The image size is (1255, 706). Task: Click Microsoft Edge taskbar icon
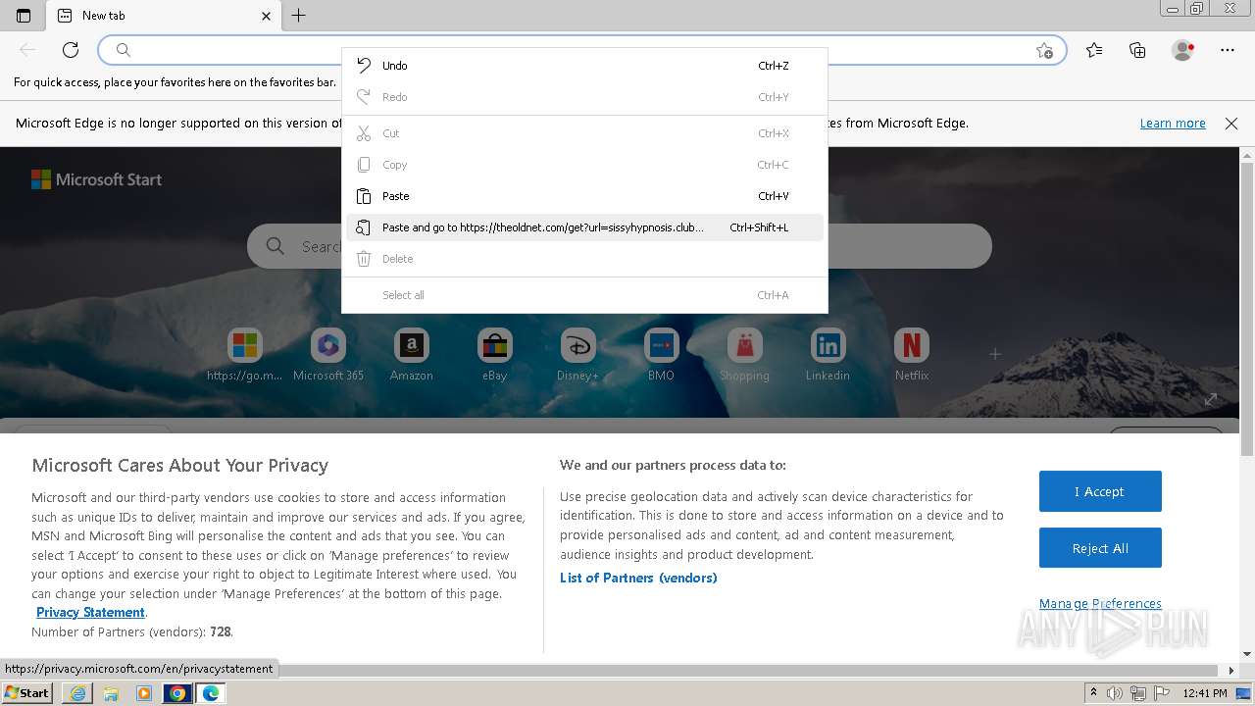pos(211,693)
